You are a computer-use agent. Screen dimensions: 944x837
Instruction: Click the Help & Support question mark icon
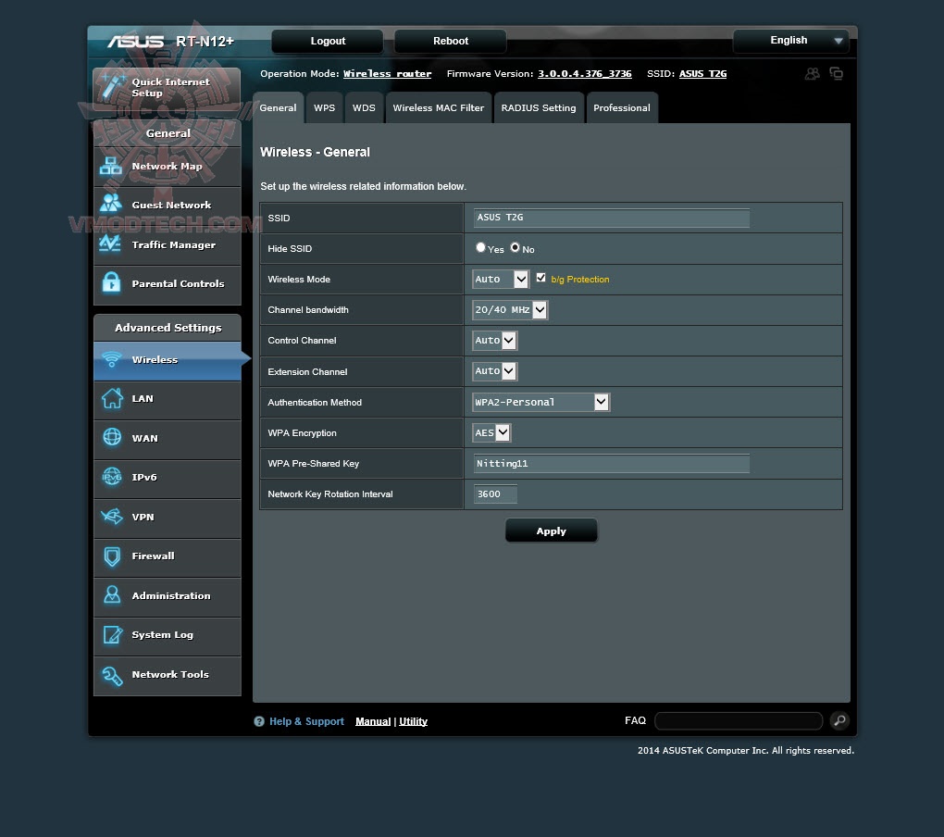(259, 721)
